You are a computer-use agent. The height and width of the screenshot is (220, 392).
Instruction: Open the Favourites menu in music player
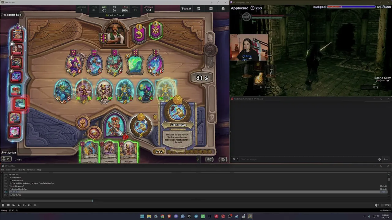coord(31,170)
